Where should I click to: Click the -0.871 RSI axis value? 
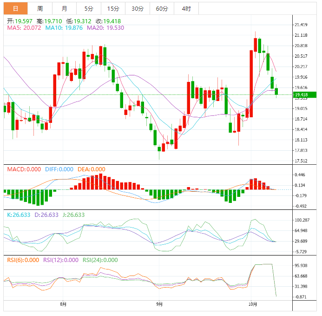(300, 297)
